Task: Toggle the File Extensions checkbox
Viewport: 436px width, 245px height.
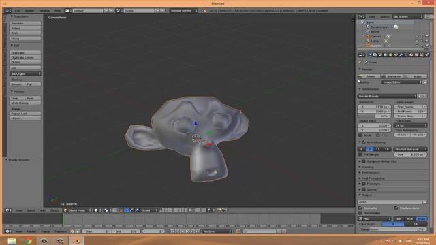Action: 396,208
